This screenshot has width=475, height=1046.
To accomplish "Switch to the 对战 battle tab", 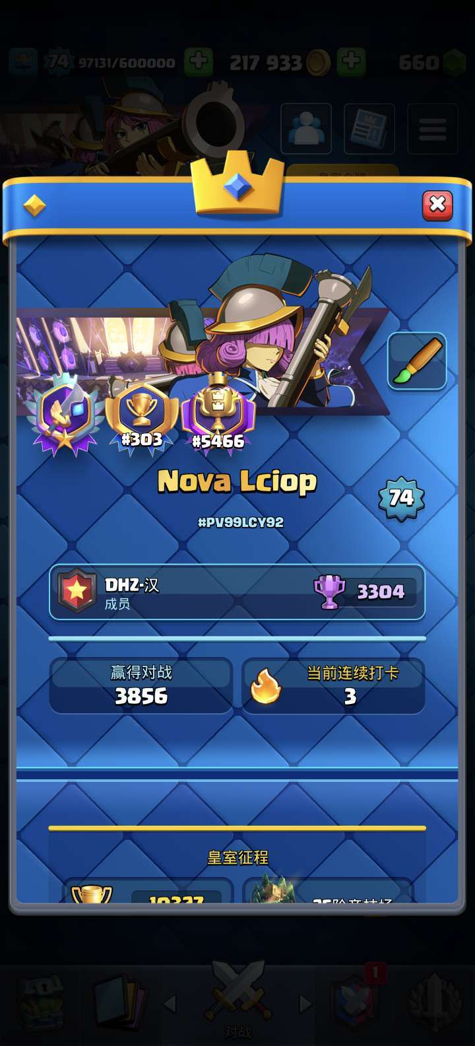I will (x=237, y=1002).
